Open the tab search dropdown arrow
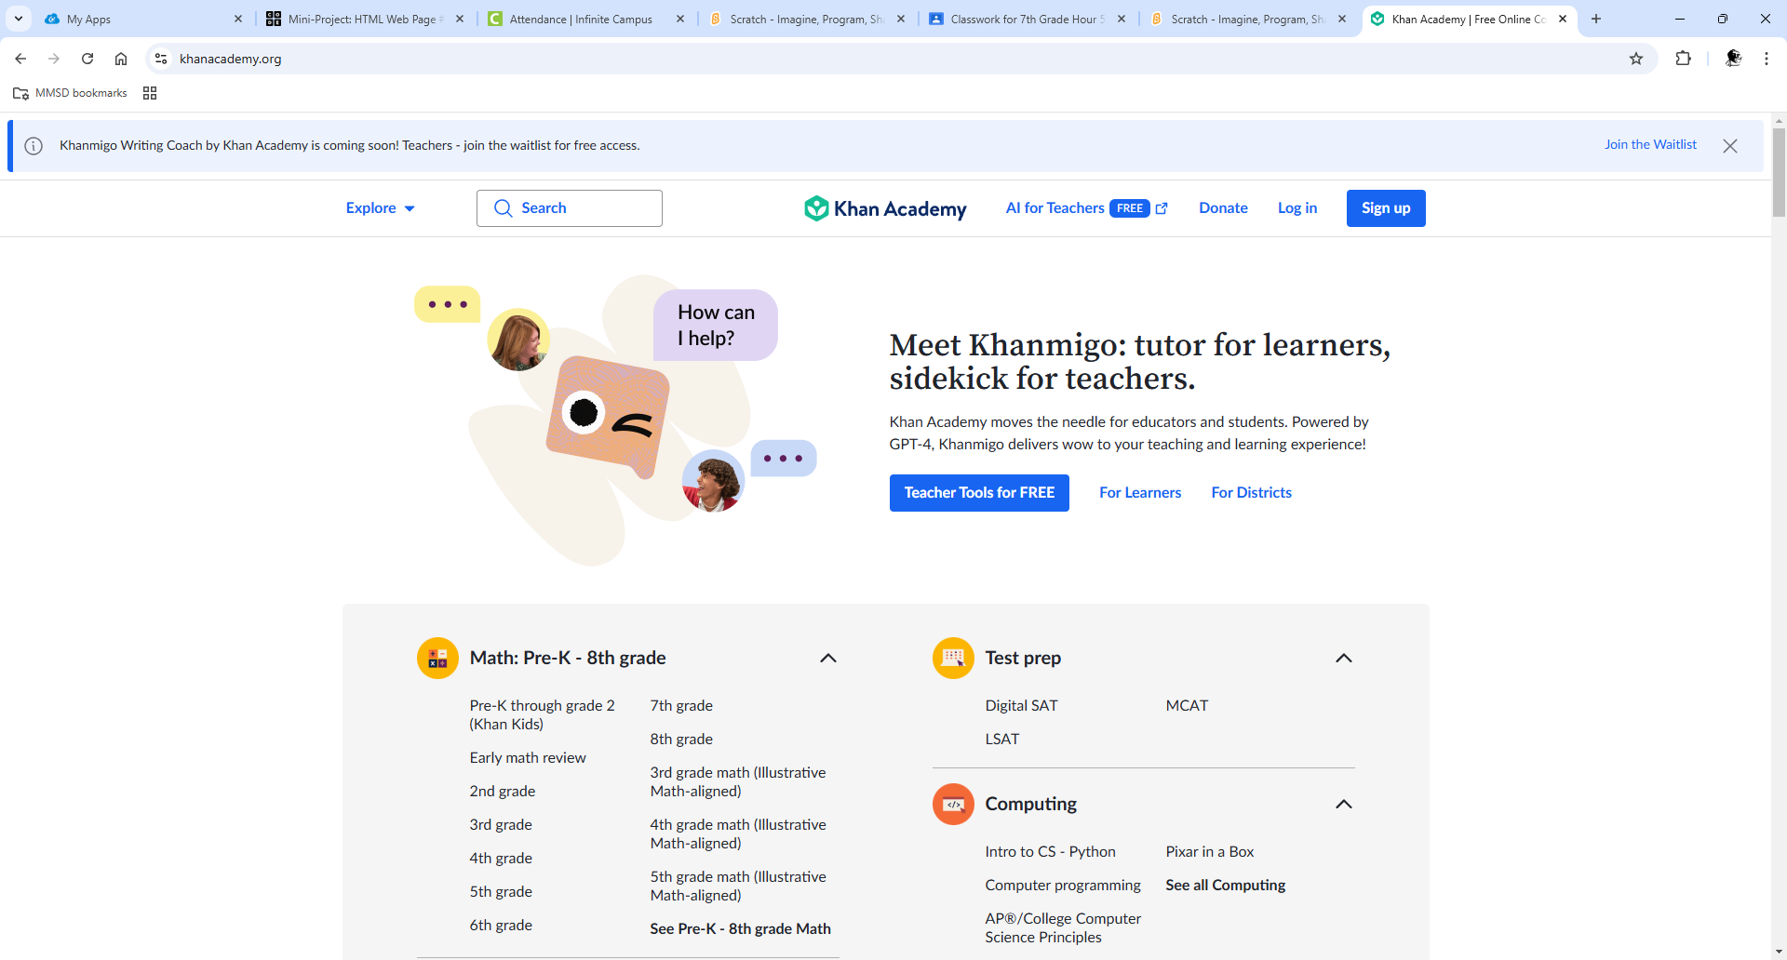The width and height of the screenshot is (1787, 960). pyautogui.click(x=18, y=19)
